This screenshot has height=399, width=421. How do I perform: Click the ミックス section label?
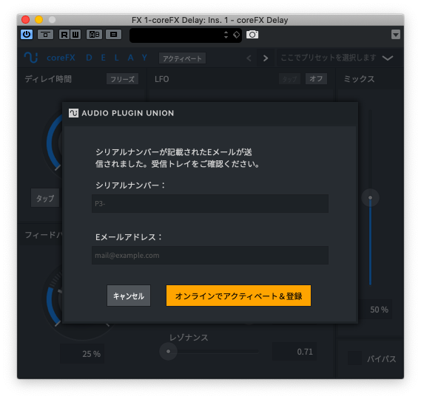[x=359, y=79]
